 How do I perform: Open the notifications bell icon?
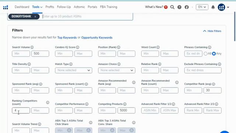(x=213, y=7)
